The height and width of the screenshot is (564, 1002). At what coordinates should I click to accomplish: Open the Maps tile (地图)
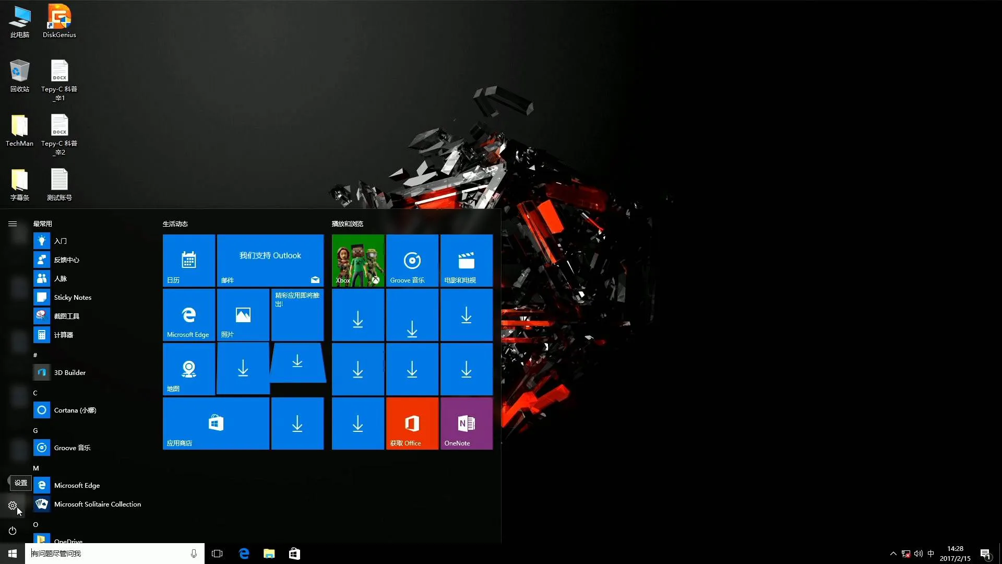coord(189,369)
